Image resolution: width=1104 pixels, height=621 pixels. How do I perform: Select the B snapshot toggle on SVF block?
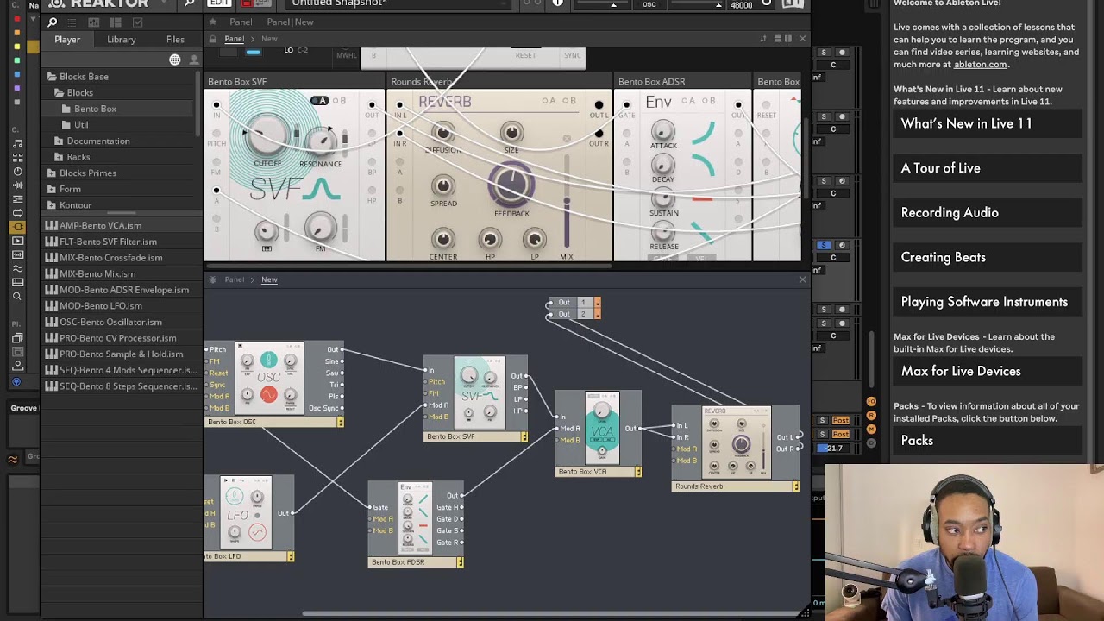341,101
